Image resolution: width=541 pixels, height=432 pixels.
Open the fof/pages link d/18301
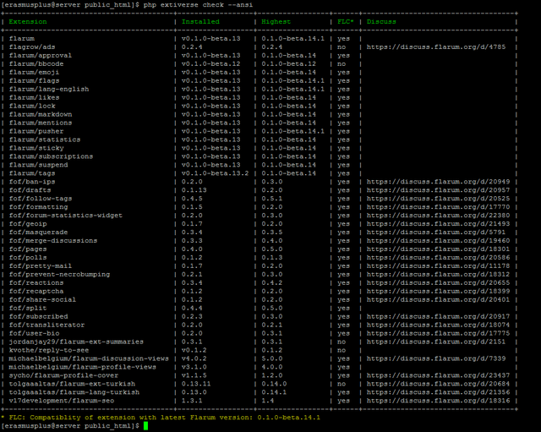coord(438,249)
